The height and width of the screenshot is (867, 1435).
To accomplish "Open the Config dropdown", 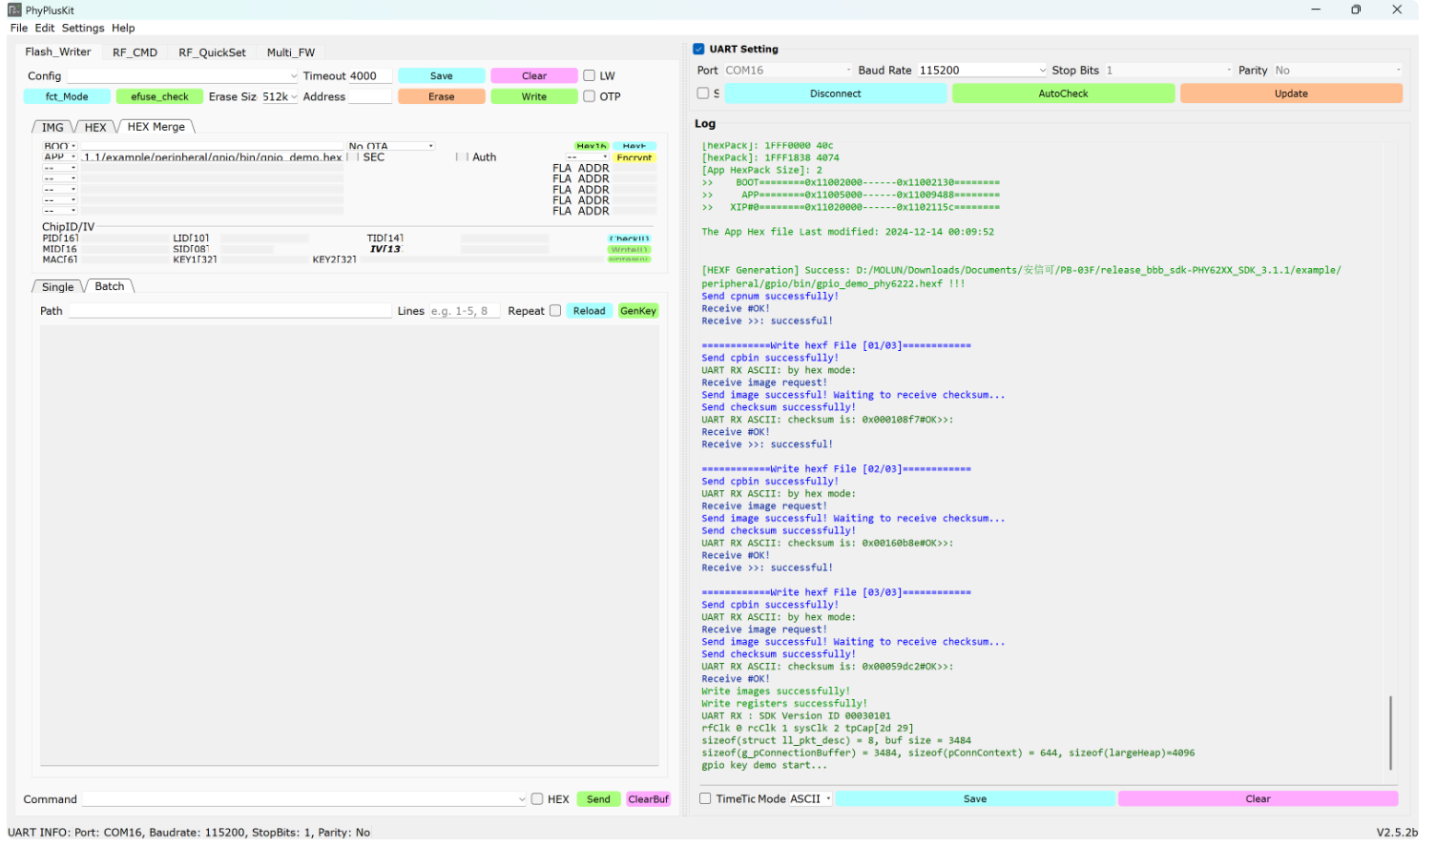I will point(183,76).
